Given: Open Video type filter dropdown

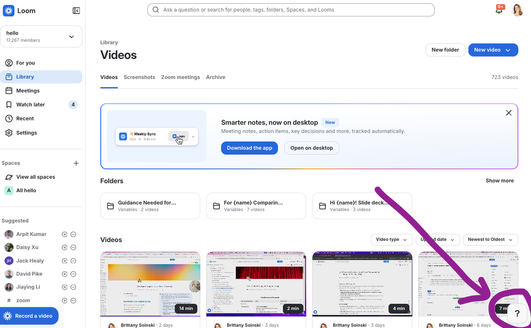Looking at the screenshot, I should click(x=392, y=239).
